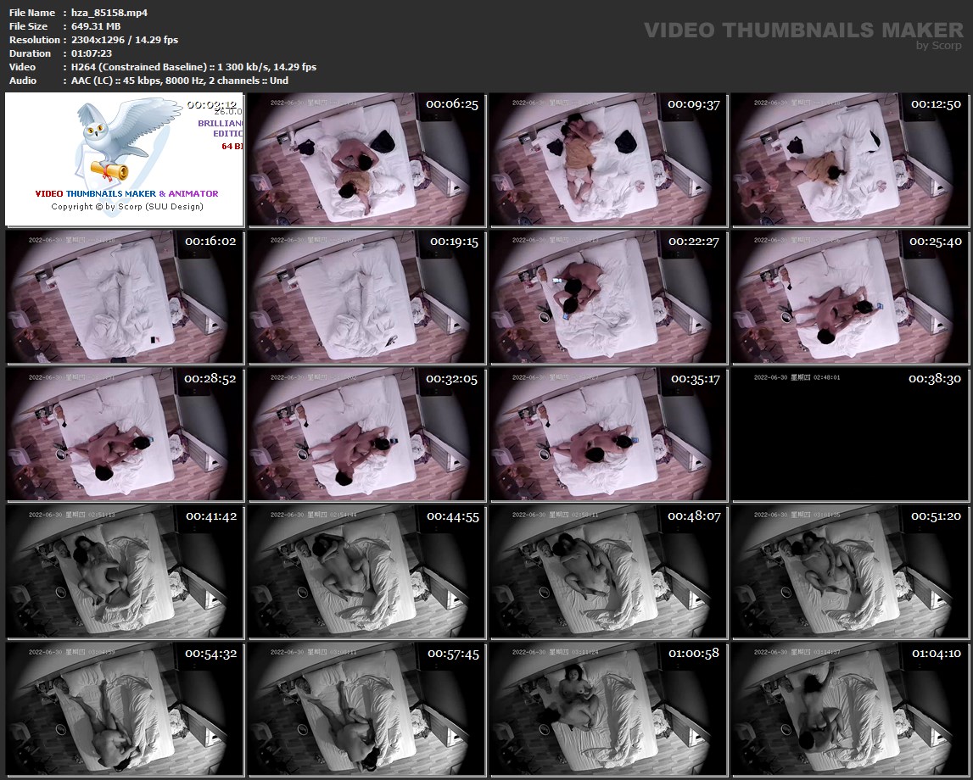
Task: Choose the thumbnail marked 00:32:05
Action: point(366,434)
